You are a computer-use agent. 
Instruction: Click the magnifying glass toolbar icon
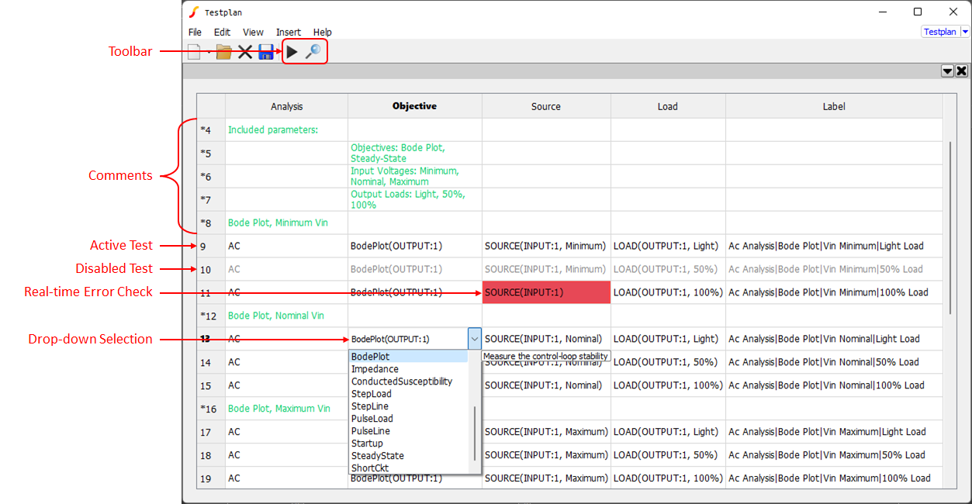point(313,52)
